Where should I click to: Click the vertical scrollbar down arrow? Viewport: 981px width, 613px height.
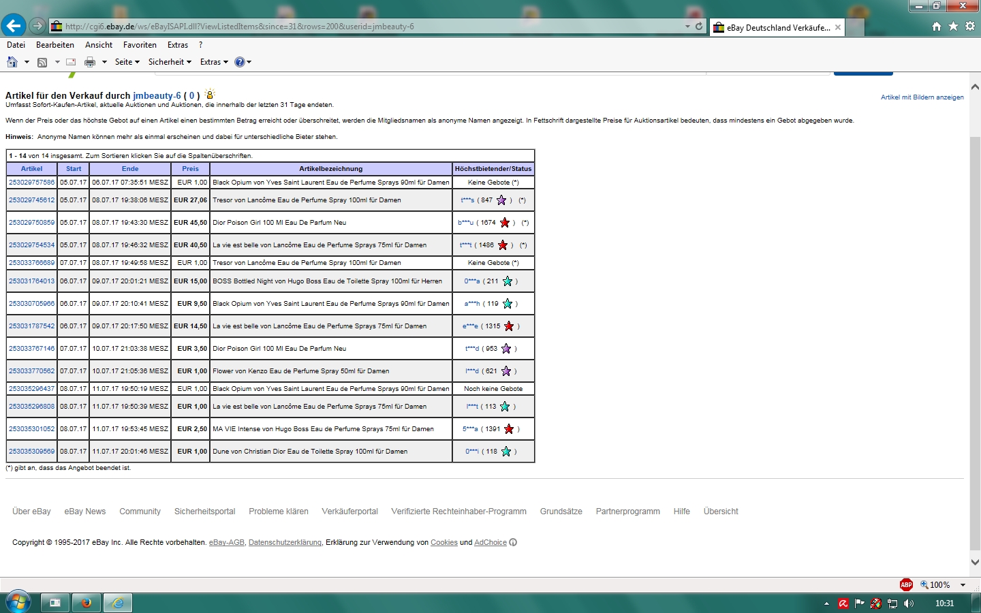coord(975,562)
